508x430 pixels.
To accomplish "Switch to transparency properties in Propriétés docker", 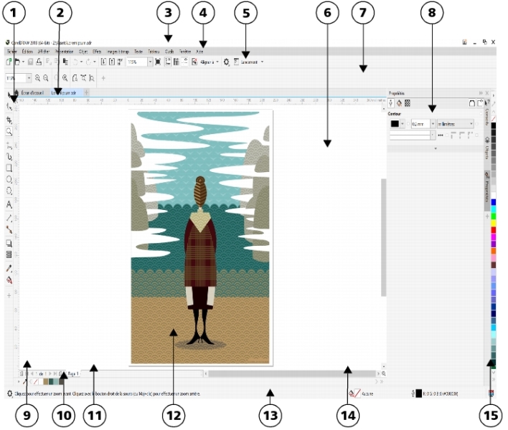I will 408,103.
